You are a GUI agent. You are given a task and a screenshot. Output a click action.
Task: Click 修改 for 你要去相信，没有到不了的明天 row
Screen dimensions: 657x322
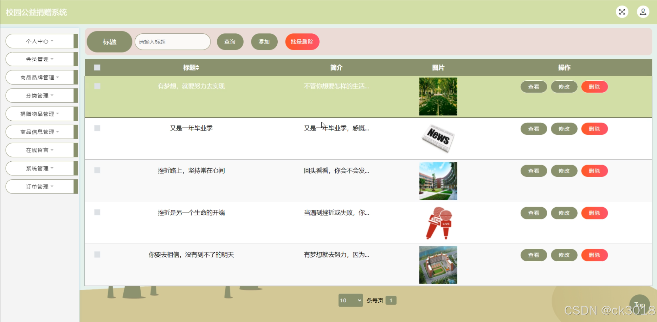(x=564, y=255)
